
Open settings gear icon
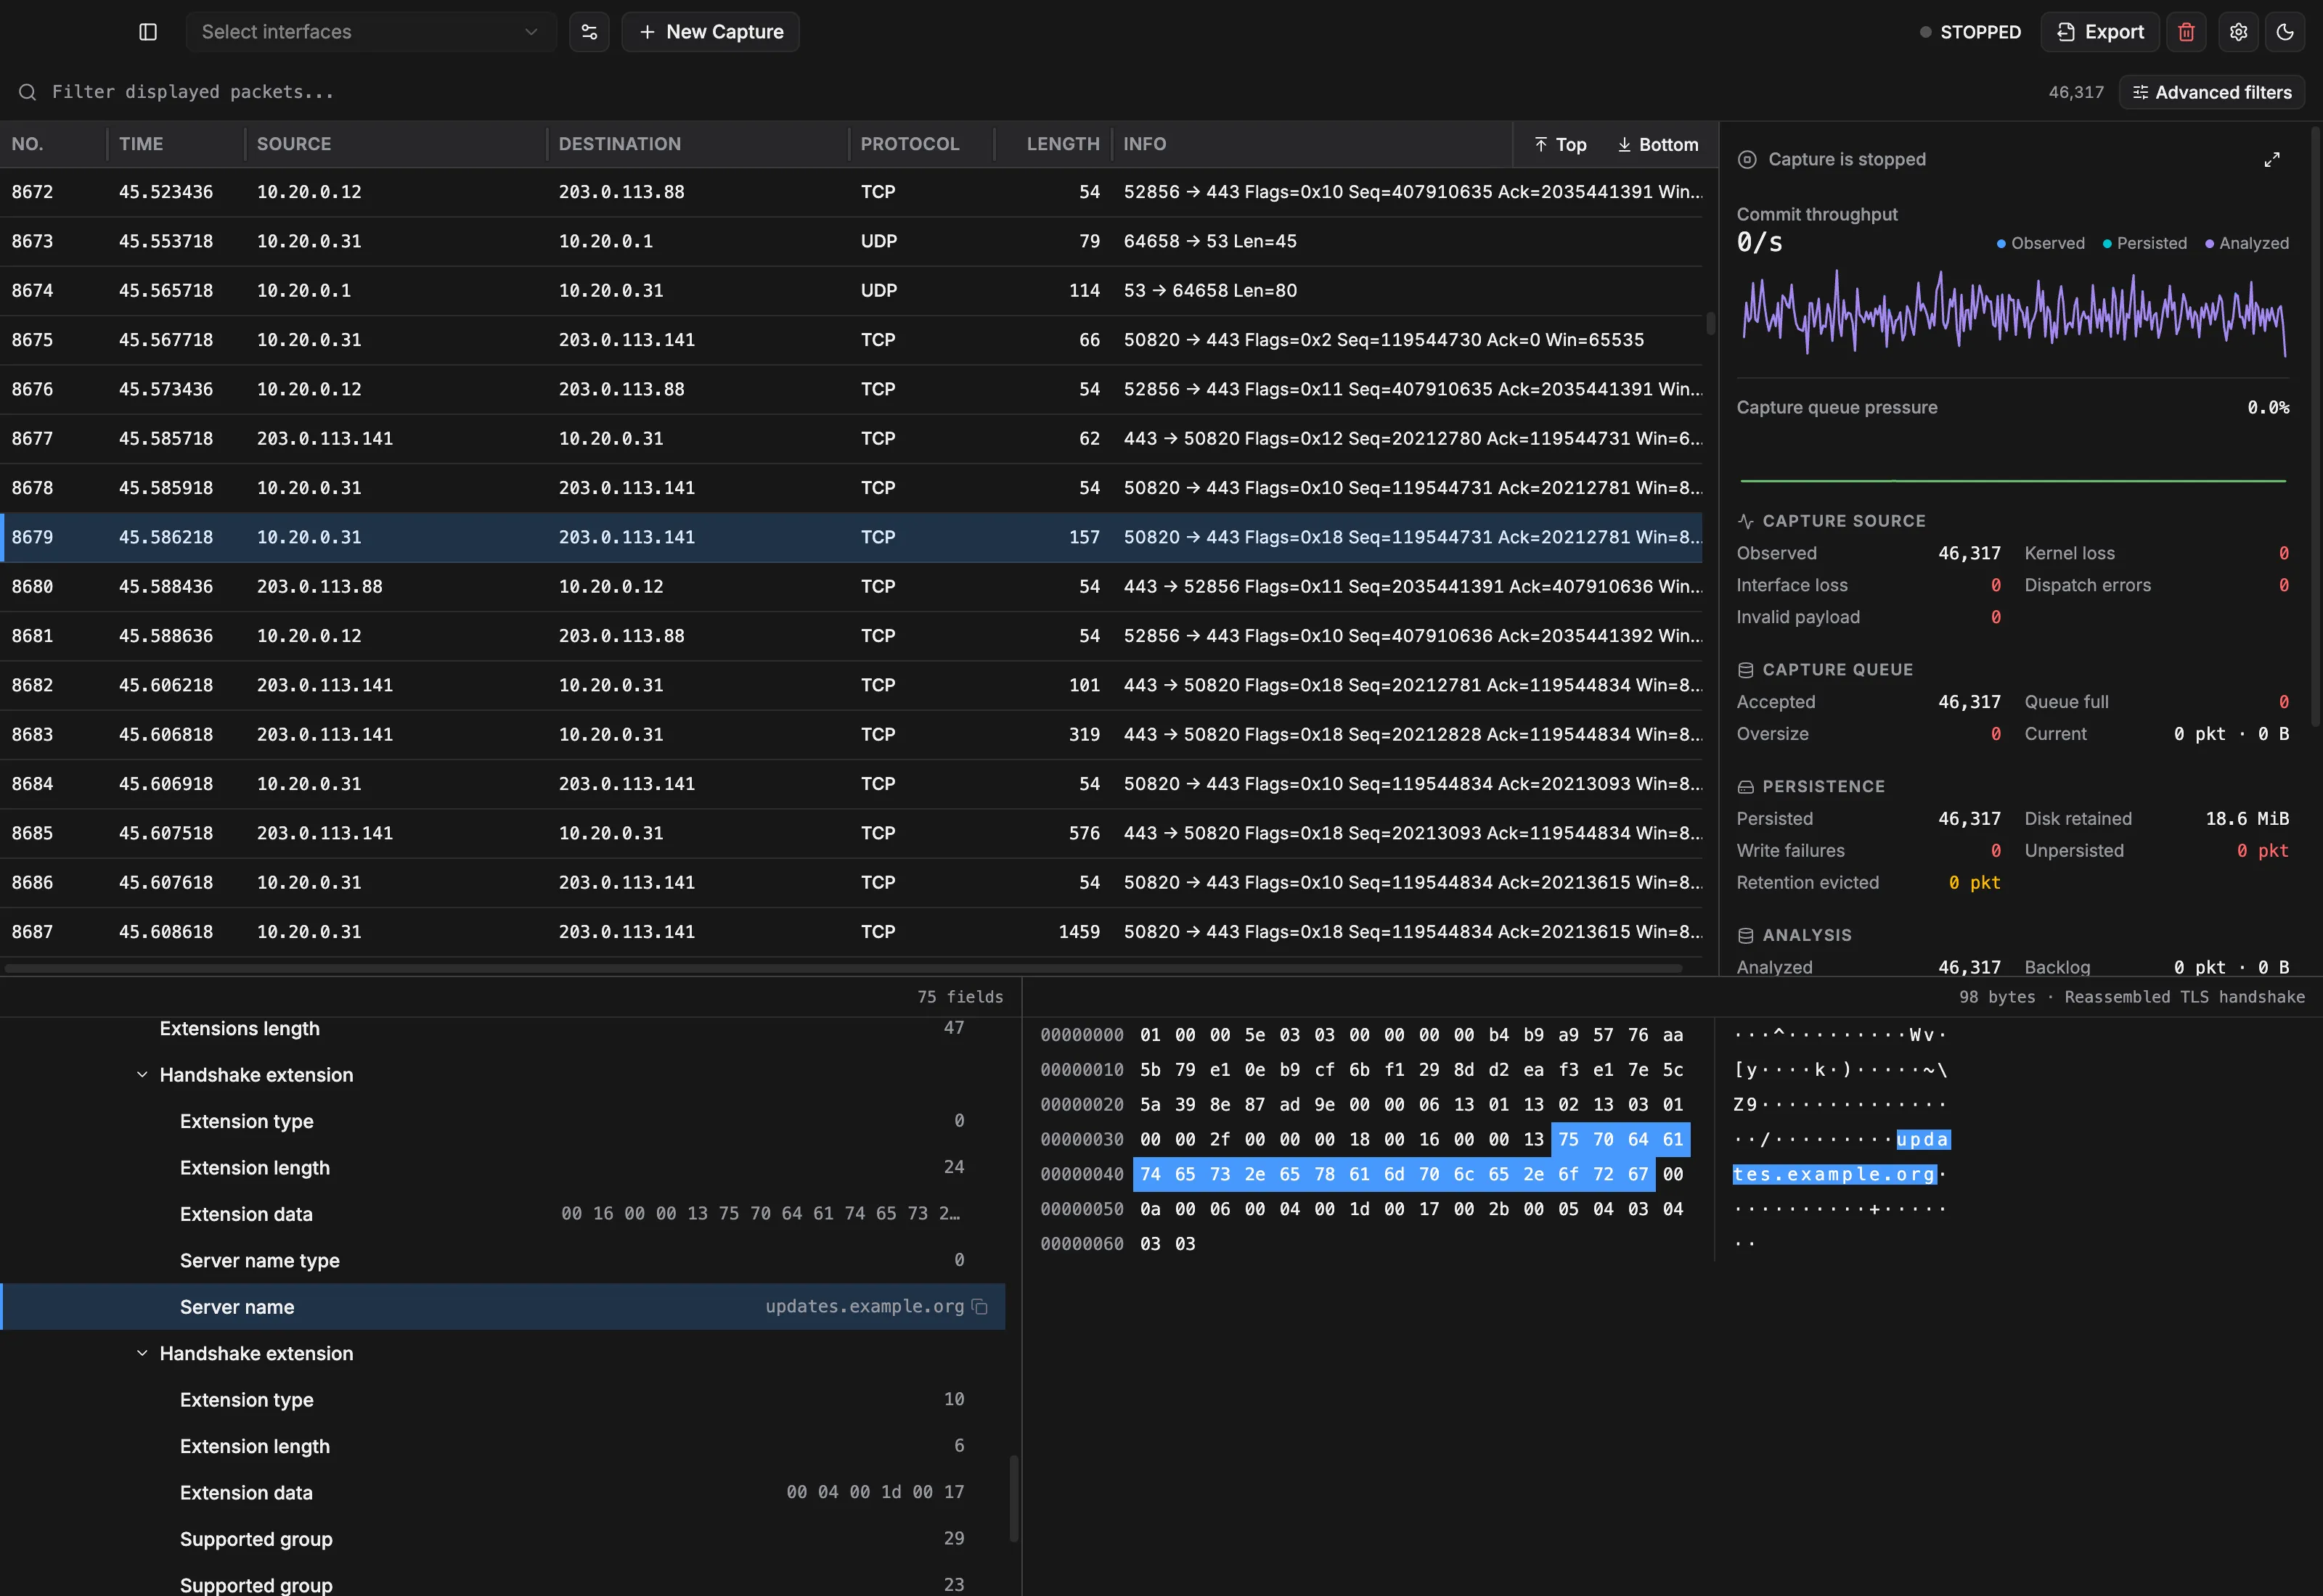point(2239,32)
